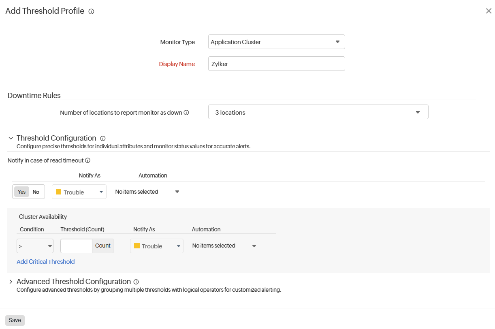
Task: Click the info icon next to Number of locations
Action: click(x=186, y=113)
